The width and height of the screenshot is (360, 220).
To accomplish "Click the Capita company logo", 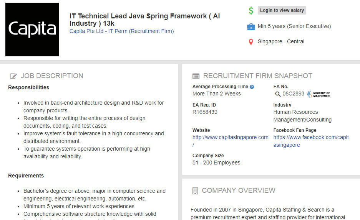I will click(x=32, y=30).
